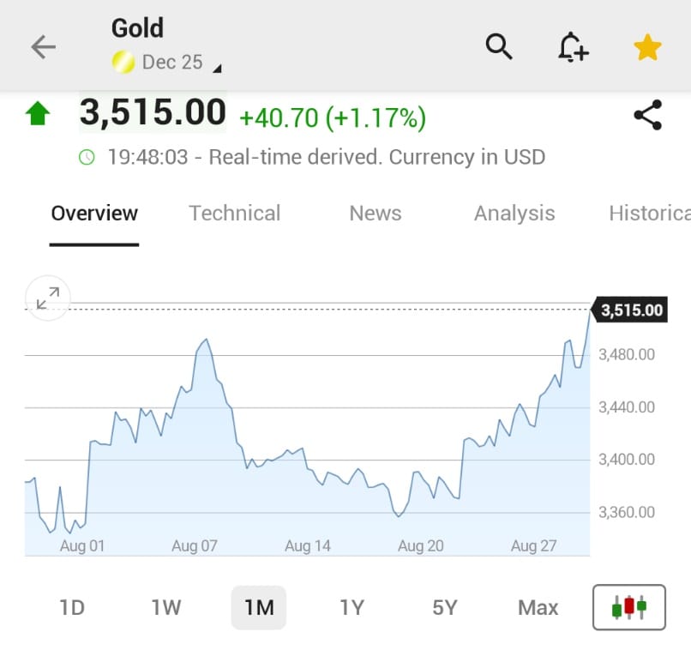The height and width of the screenshot is (650, 691).
Task: Show the 1Y chart range
Action: click(x=352, y=608)
